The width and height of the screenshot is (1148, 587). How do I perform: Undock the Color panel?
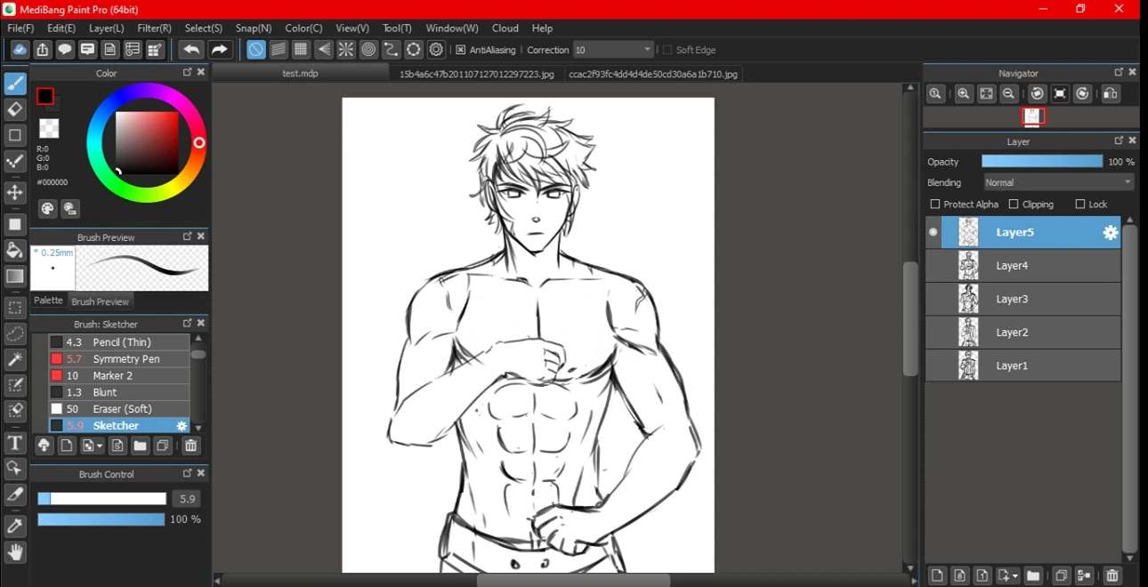(187, 73)
